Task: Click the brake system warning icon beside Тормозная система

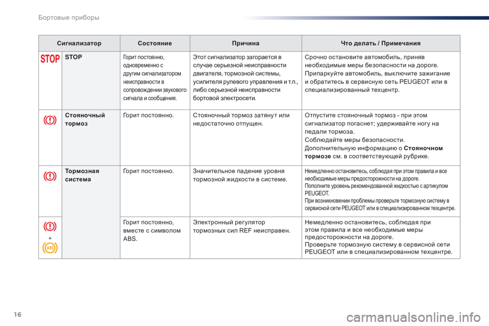Action: [x=50, y=176]
